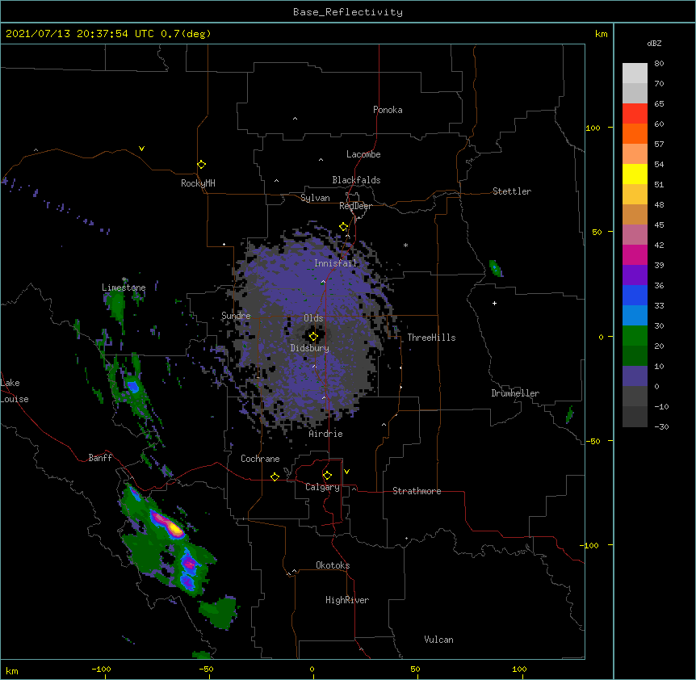The image size is (696, 680).
Task: Click the Strathmore town label
Action: click(x=417, y=491)
